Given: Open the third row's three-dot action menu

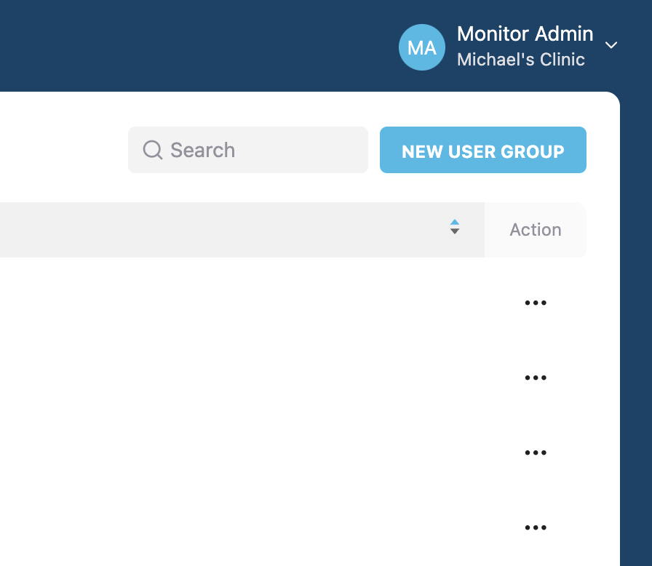Looking at the screenshot, I should (x=536, y=453).
